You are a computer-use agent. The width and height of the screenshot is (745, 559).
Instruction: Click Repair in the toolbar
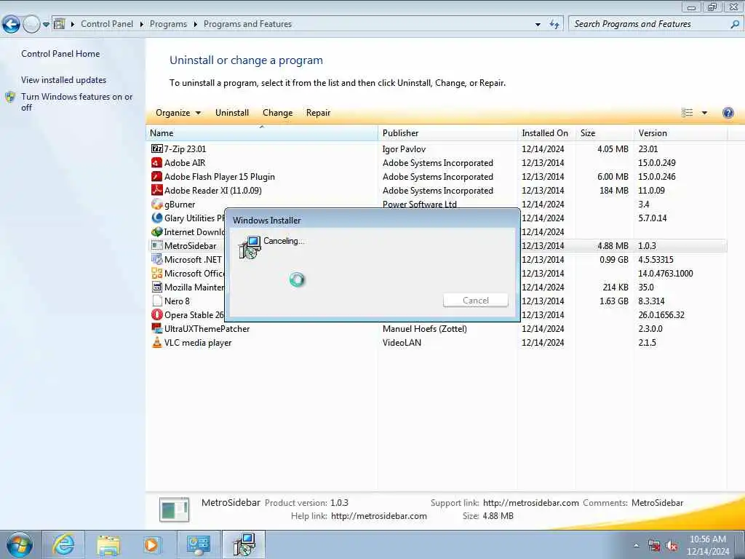(x=318, y=113)
